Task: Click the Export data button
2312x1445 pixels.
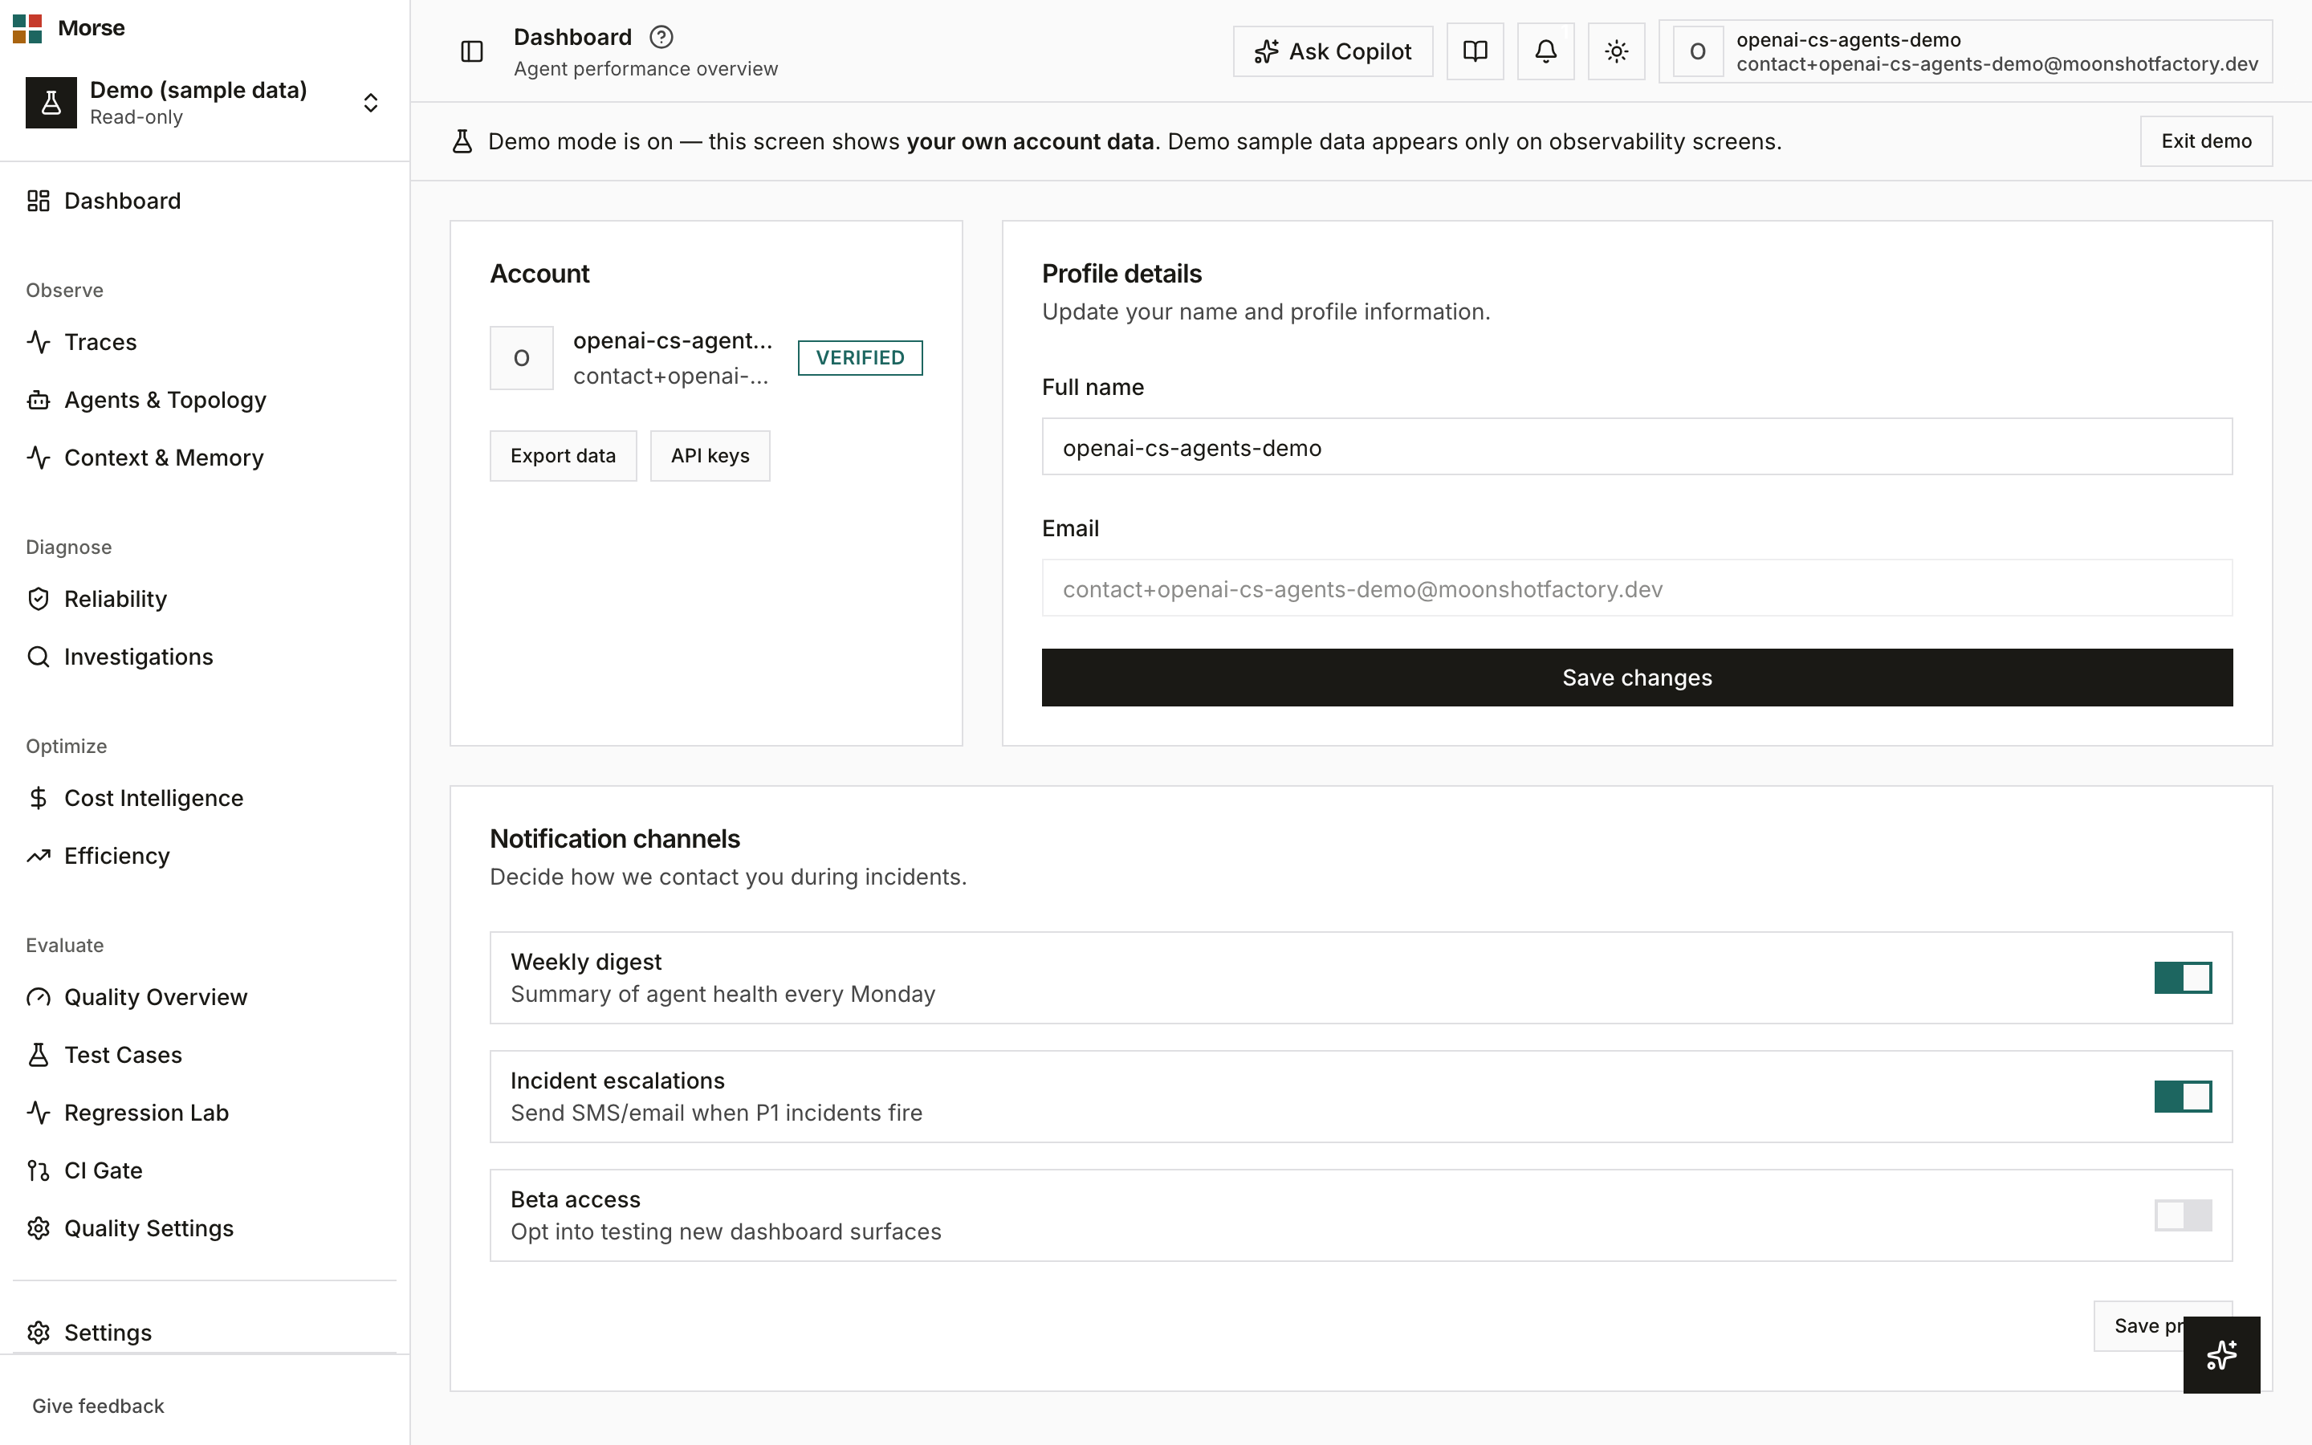Action: pyautogui.click(x=563, y=456)
